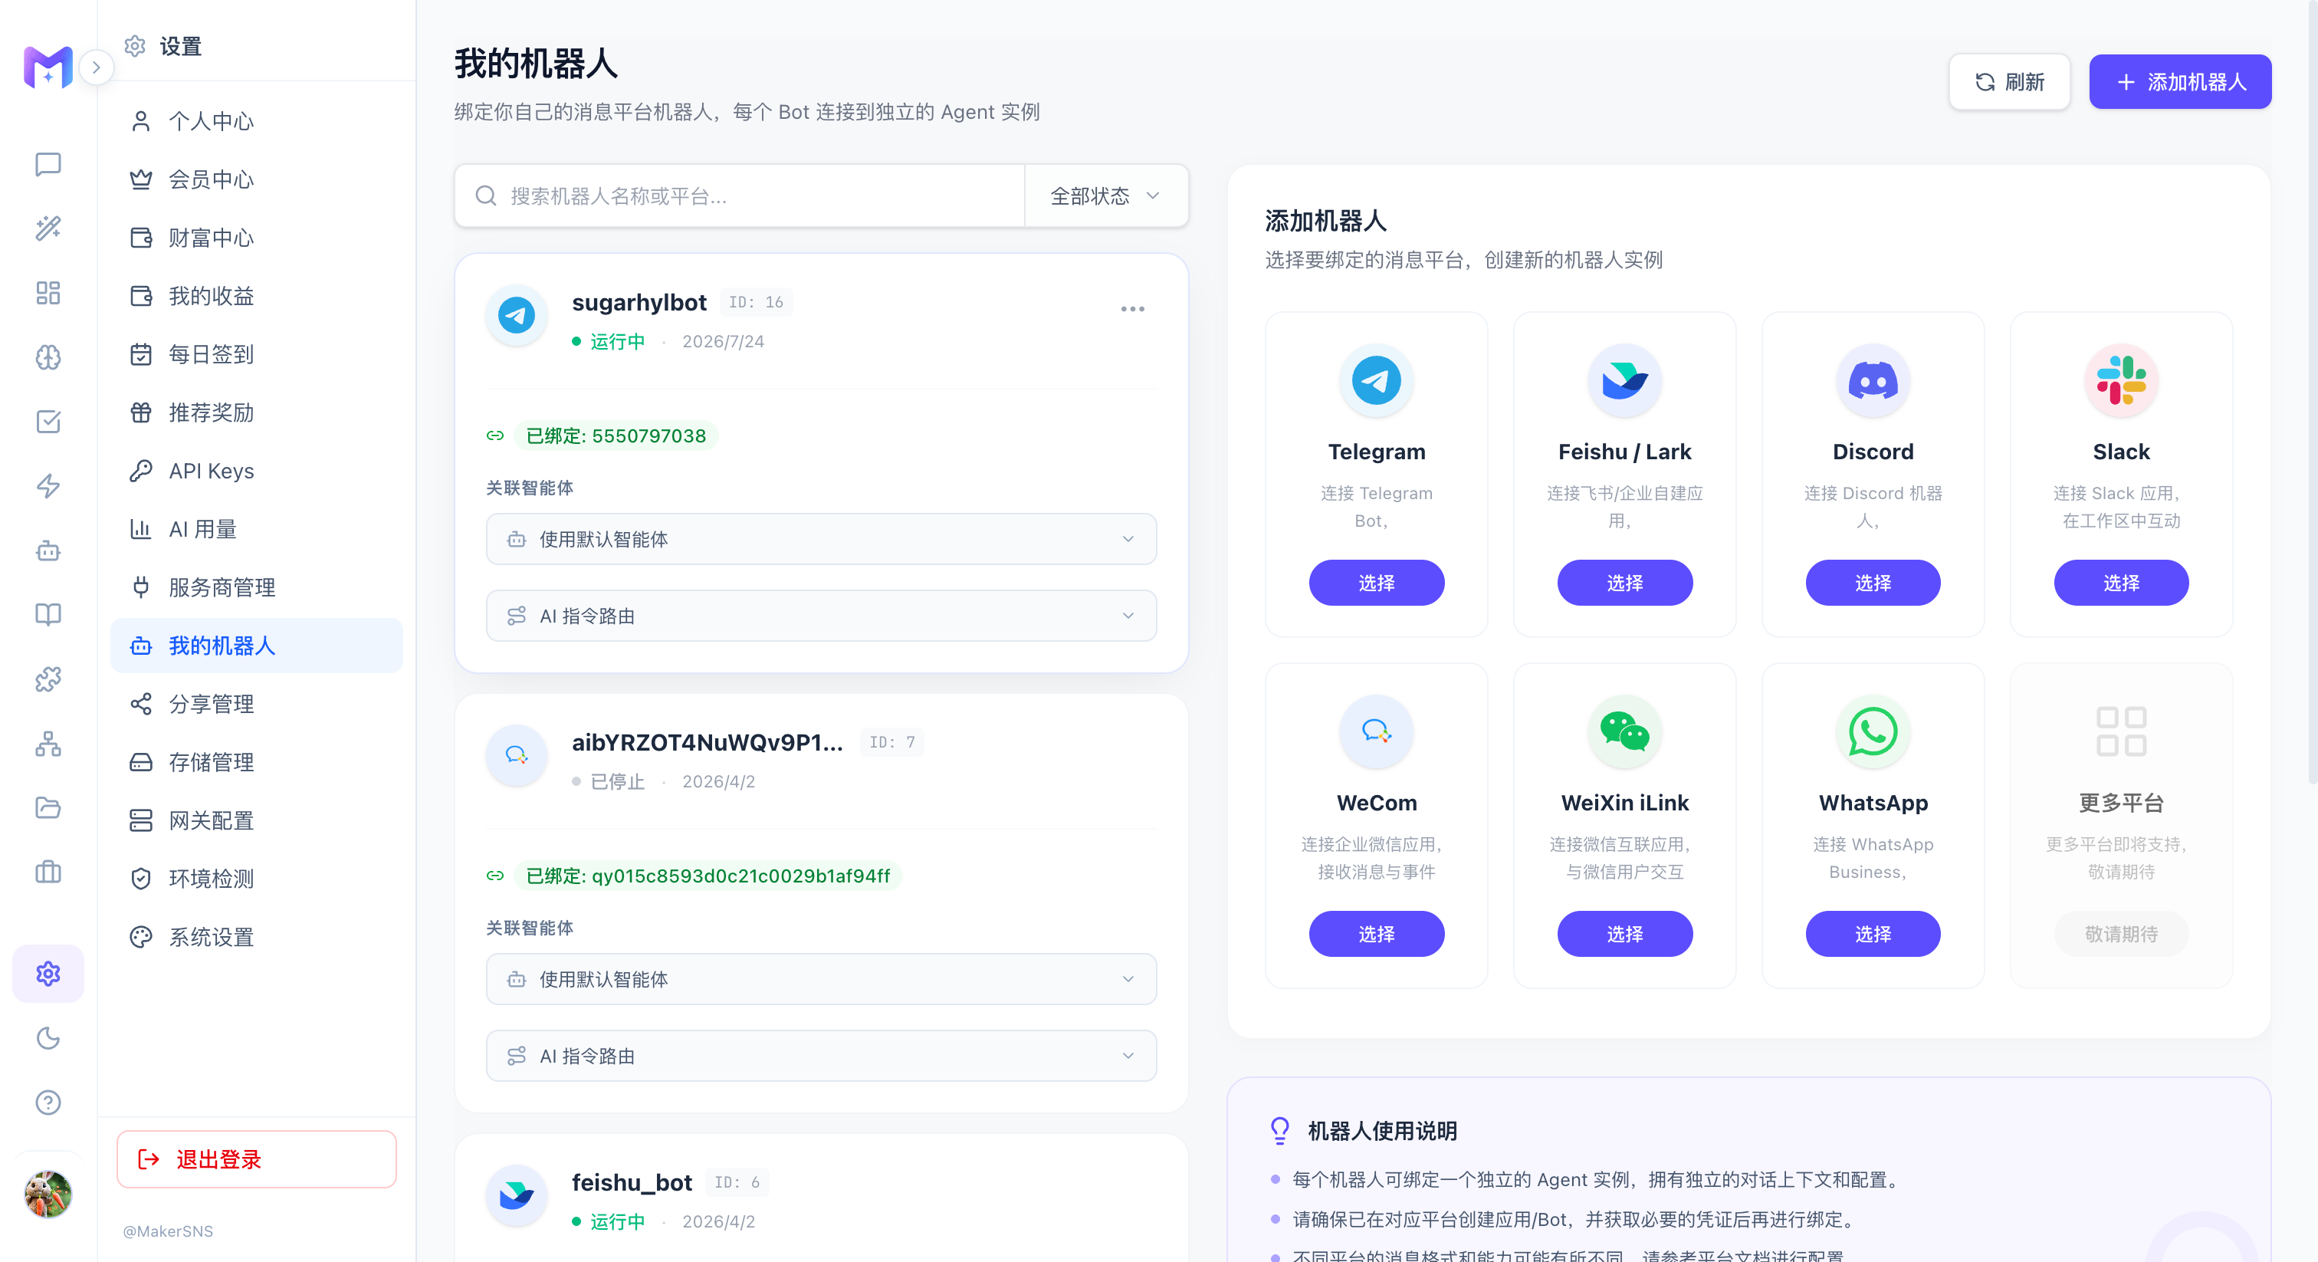Select 我的机器人 menu item
Screen dimensions: 2318x1262
257,646
